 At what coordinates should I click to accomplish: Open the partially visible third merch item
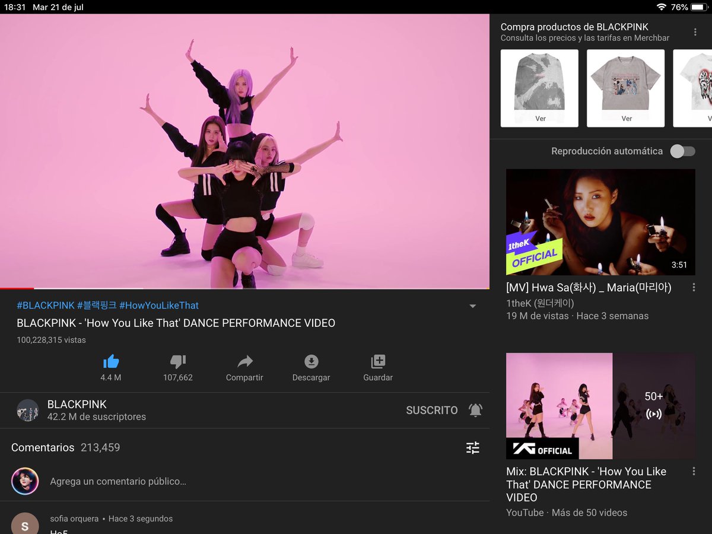[692, 88]
